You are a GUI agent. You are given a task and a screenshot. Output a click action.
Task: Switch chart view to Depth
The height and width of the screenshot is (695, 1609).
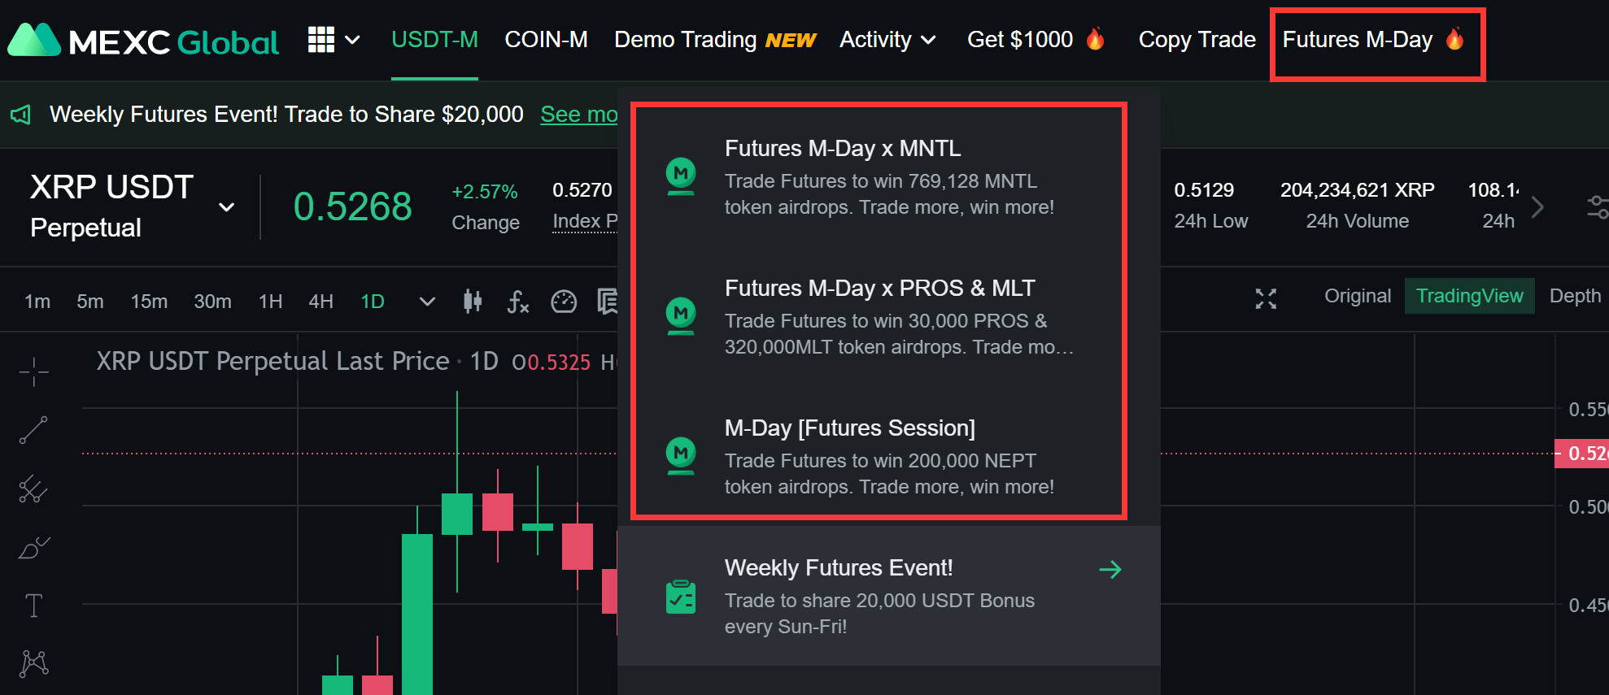[x=1575, y=296]
